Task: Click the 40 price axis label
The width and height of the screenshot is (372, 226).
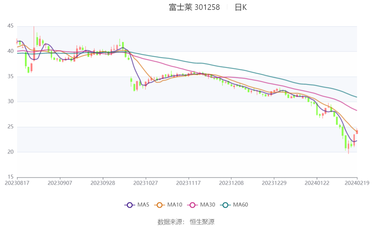Action: tap(10, 51)
